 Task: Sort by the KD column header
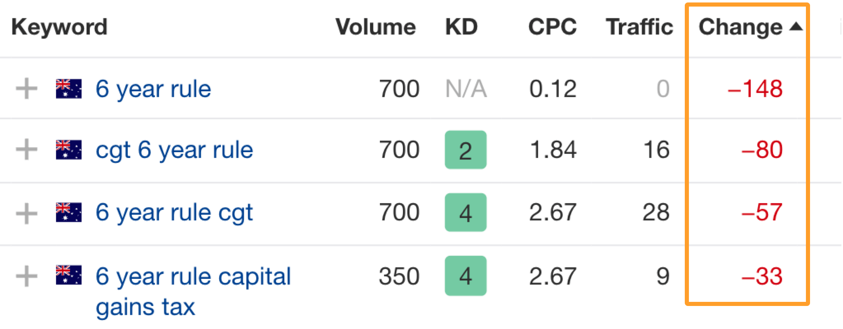click(x=461, y=27)
